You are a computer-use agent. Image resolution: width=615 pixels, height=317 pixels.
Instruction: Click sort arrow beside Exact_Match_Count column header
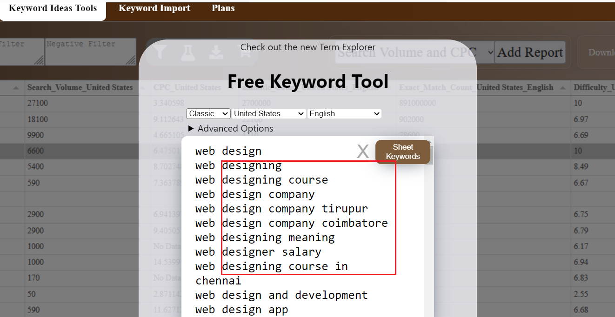click(x=562, y=88)
